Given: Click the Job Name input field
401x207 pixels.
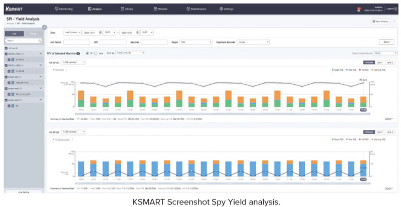Looking at the screenshot, I should pos(77,42).
